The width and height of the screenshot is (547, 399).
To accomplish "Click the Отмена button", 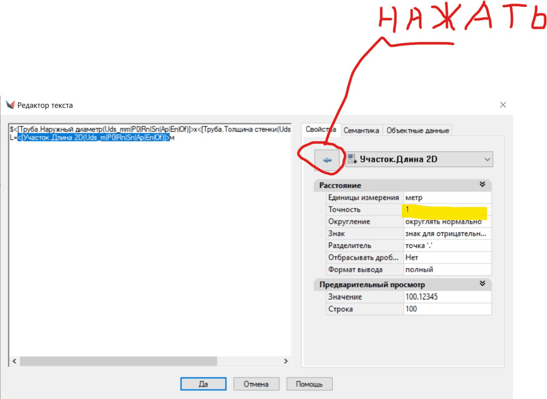I will tap(256, 384).
